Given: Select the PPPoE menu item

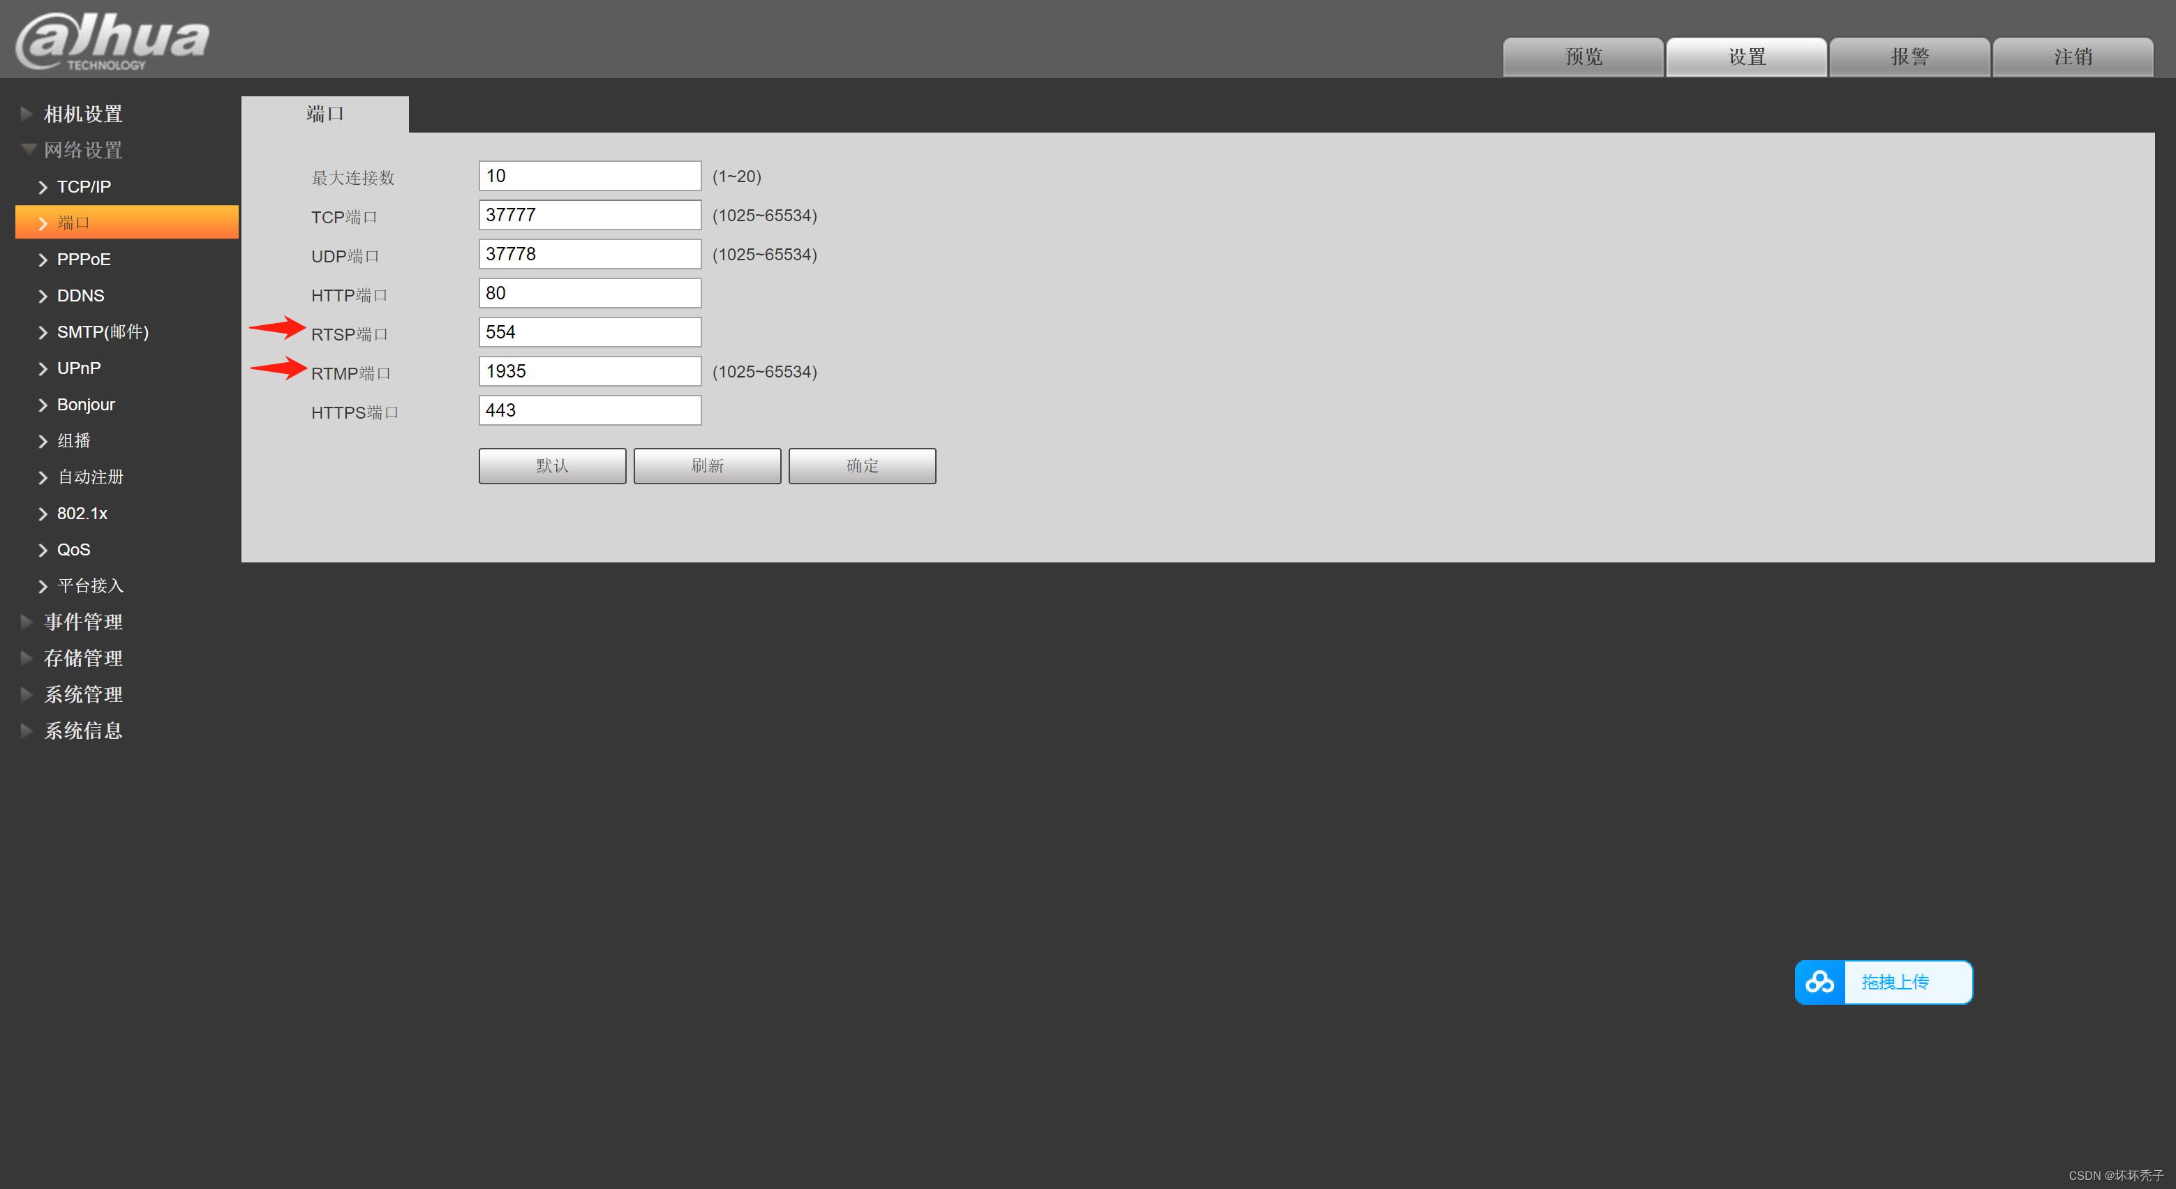Looking at the screenshot, I should point(84,260).
